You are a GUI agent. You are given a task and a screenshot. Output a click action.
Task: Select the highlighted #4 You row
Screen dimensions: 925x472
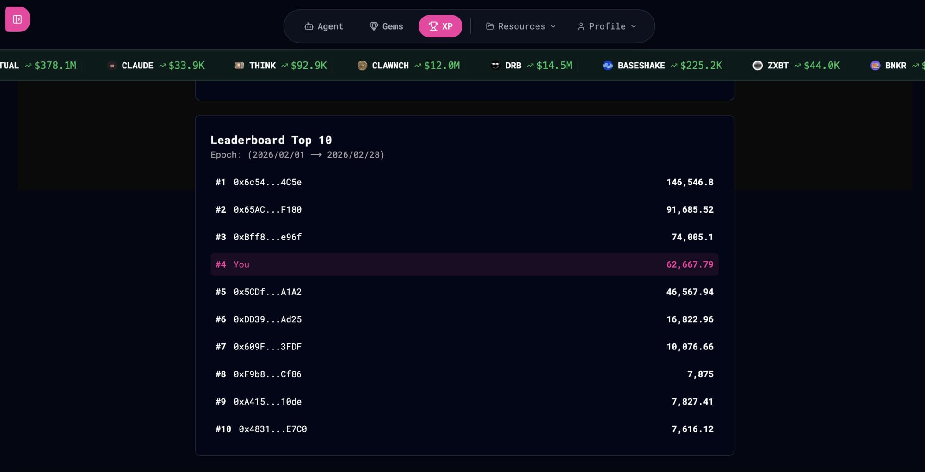pos(464,264)
